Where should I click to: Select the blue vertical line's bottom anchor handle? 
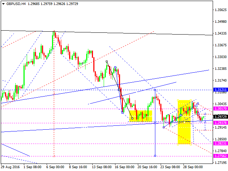coord(155,156)
